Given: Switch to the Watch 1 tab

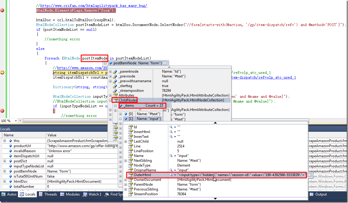Looking at the screenshot, I should [92, 194].
